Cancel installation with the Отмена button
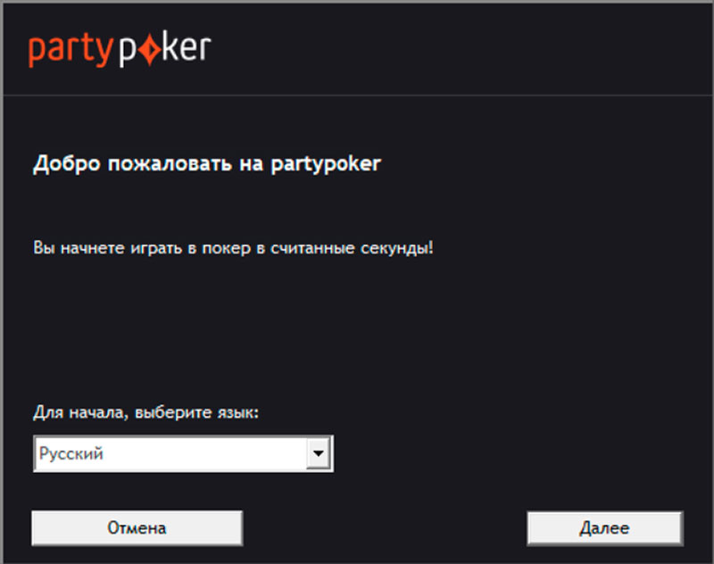714x564 pixels. [137, 528]
